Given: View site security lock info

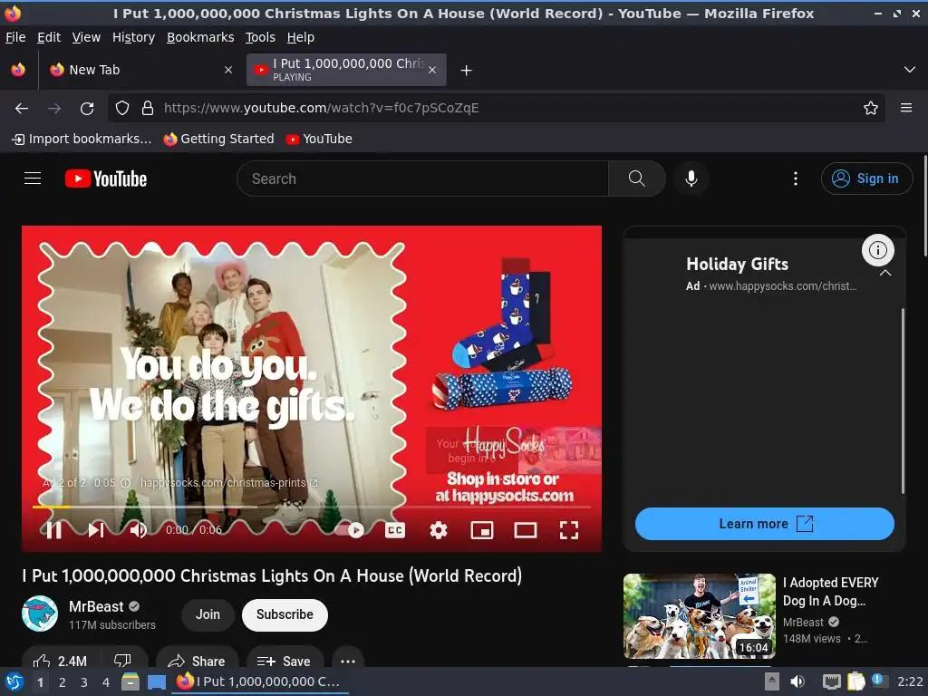Looking at the screenshot, I should click(x=148, y=108).
